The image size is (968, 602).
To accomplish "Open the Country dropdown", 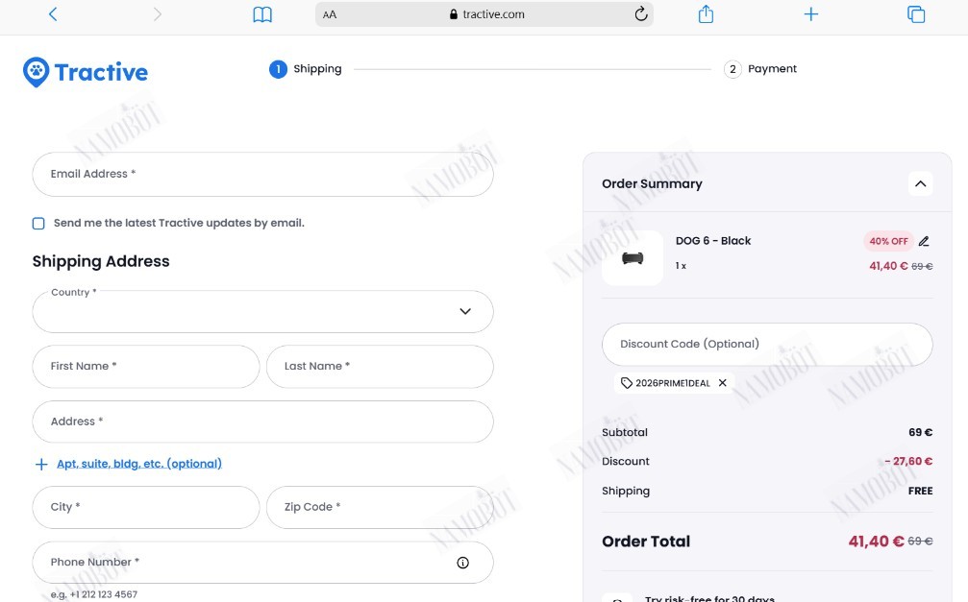I will [x=262, y=311].
